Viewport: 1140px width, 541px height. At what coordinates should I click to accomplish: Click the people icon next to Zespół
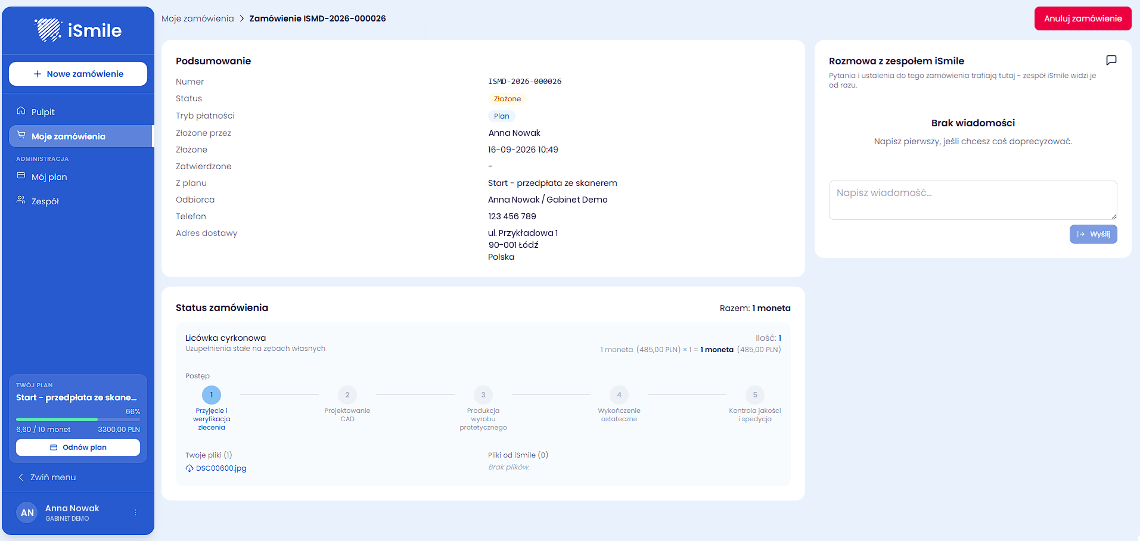click(x=21, y=200)
